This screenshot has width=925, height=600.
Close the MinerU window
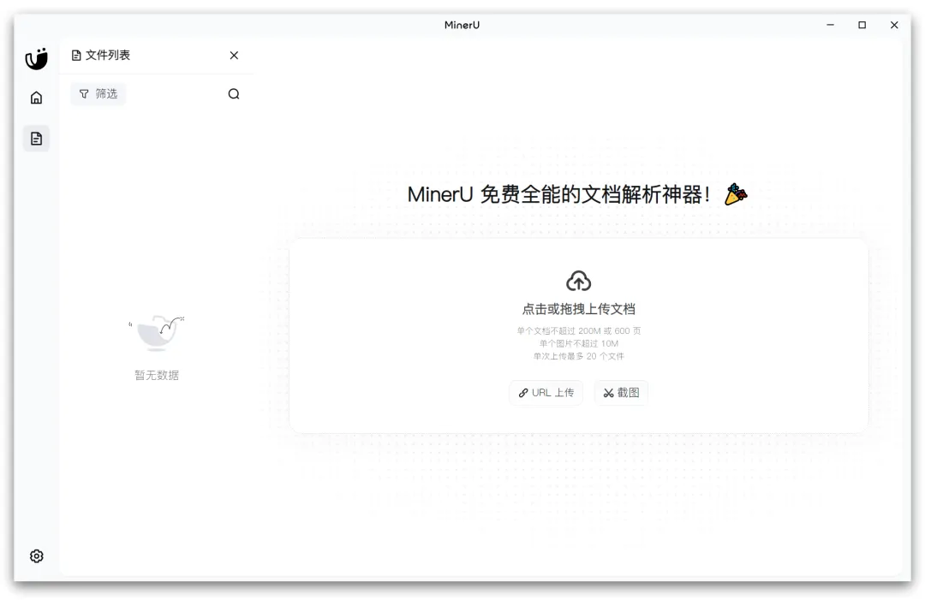(x=894, y=25)
